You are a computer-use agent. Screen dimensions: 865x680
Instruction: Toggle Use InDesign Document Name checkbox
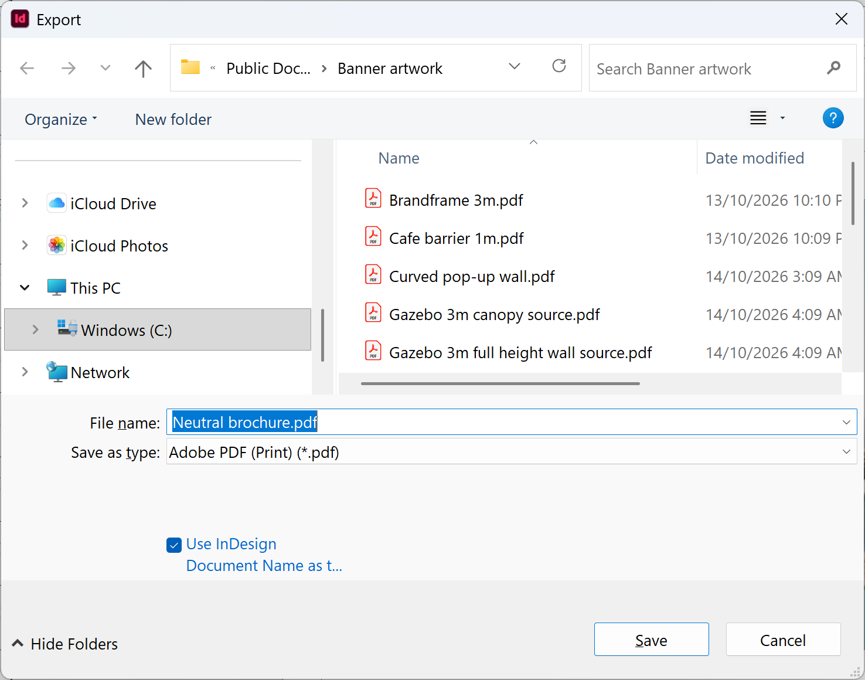[174, 545]
